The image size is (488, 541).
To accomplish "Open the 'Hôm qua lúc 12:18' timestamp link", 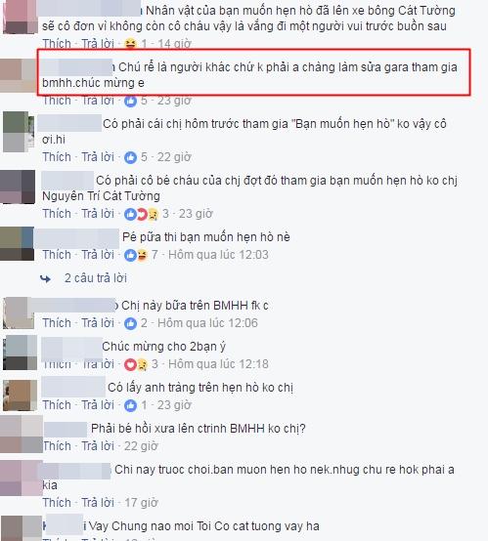I will coord(218,364).
